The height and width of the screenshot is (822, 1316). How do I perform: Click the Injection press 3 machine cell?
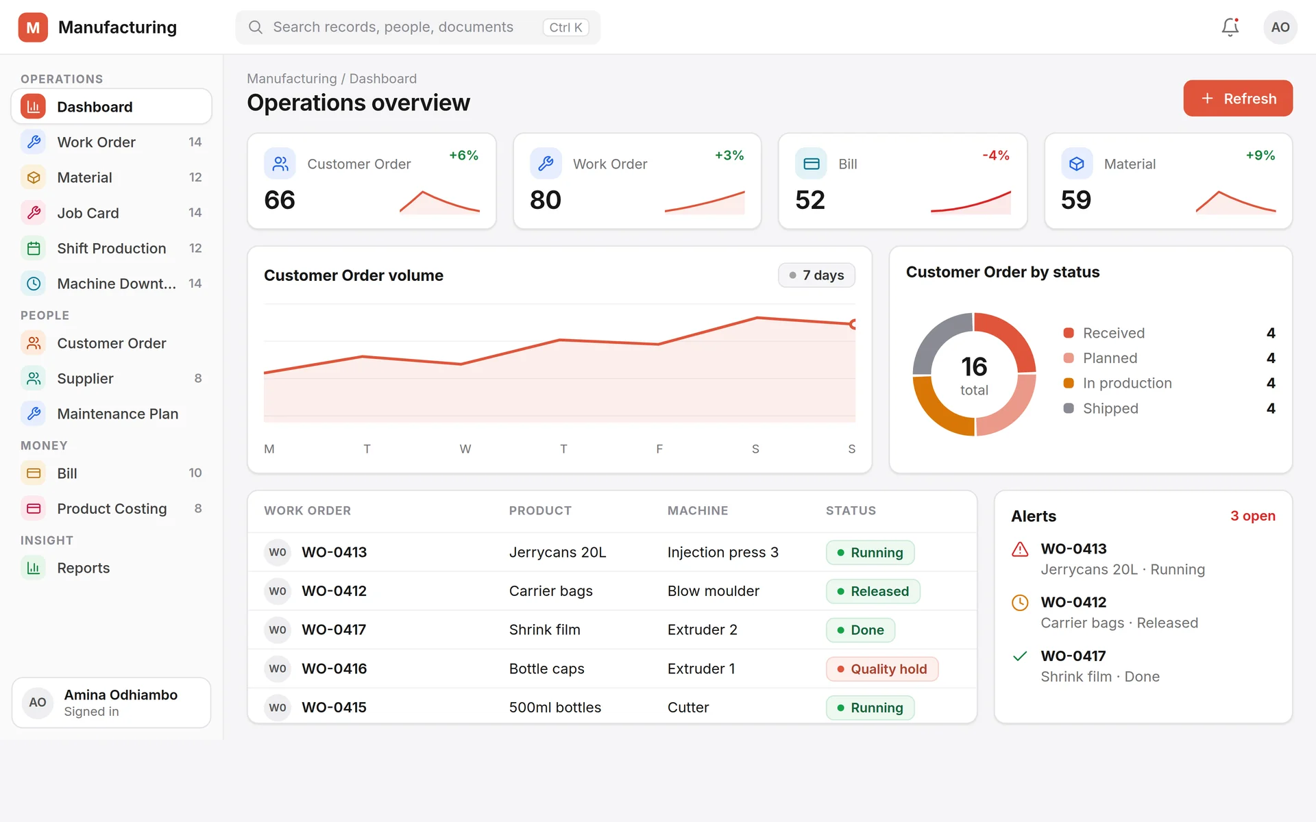[723, 552]
